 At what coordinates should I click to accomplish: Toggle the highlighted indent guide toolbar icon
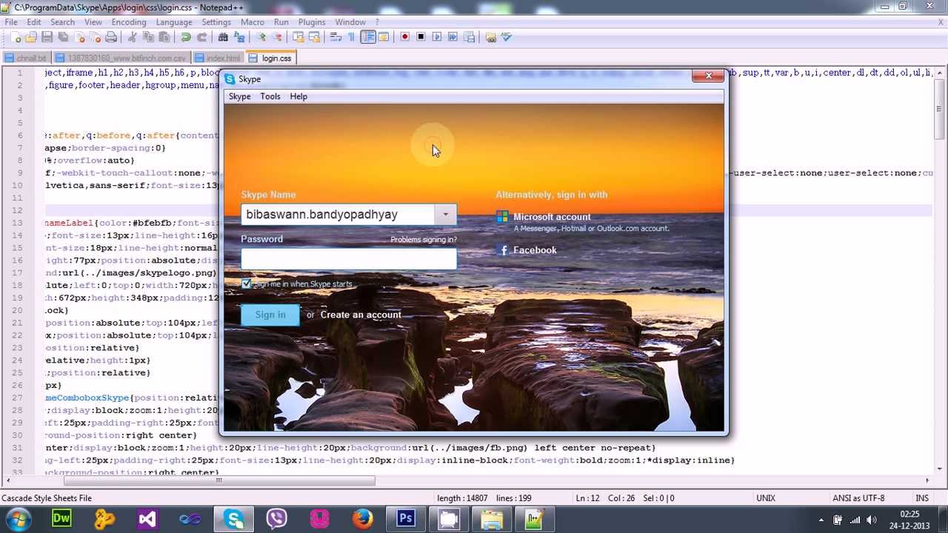[x=368, y=37]
